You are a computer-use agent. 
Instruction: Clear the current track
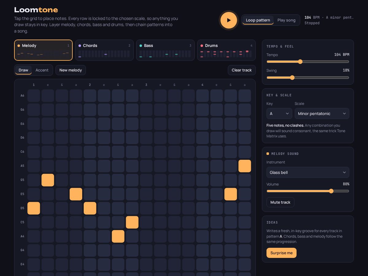[x=242, y=70]
